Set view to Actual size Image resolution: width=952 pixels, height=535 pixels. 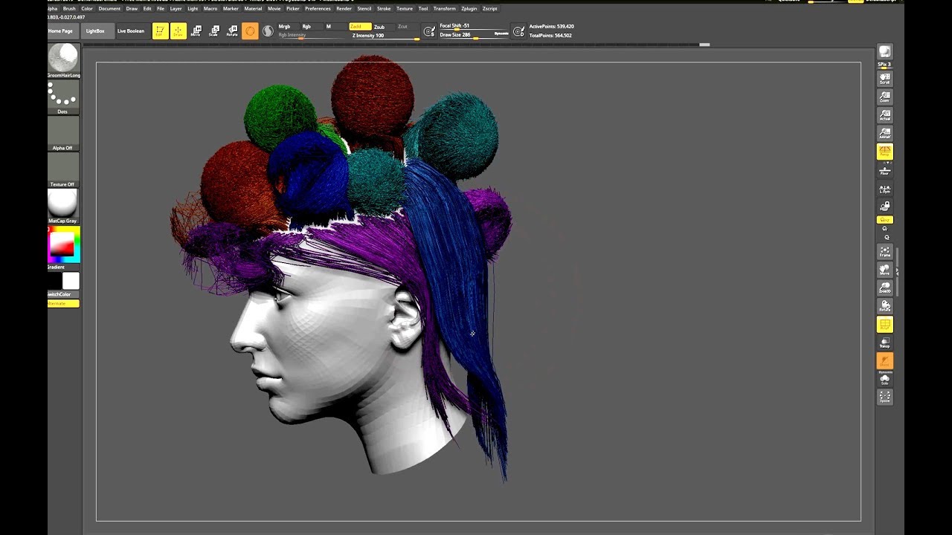tap(884, 115)
